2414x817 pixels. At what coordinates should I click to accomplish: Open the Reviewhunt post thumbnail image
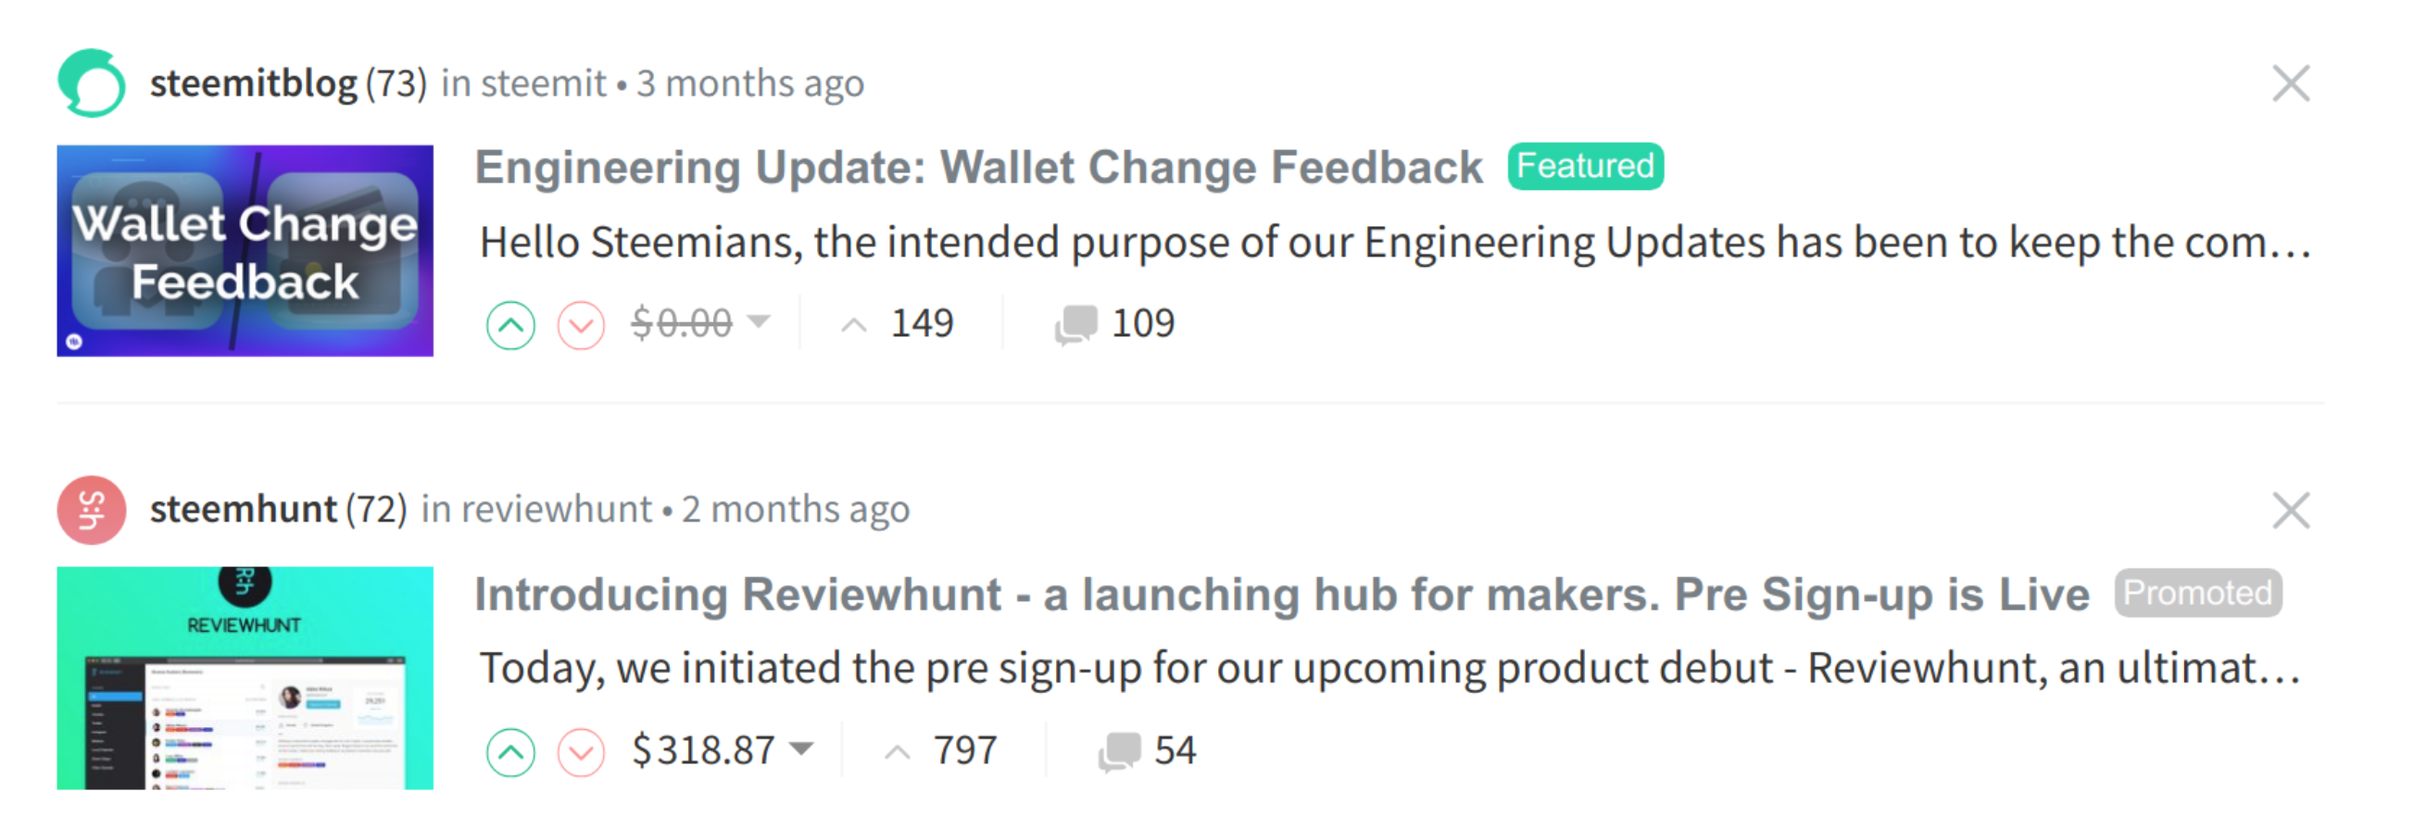click(245, 678)
